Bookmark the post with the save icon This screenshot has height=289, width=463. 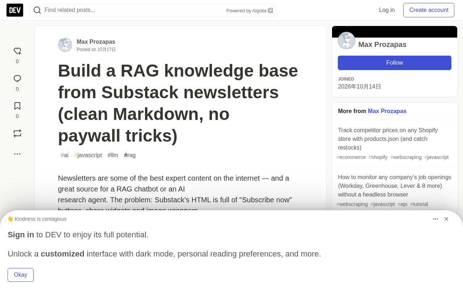point(17,106)
